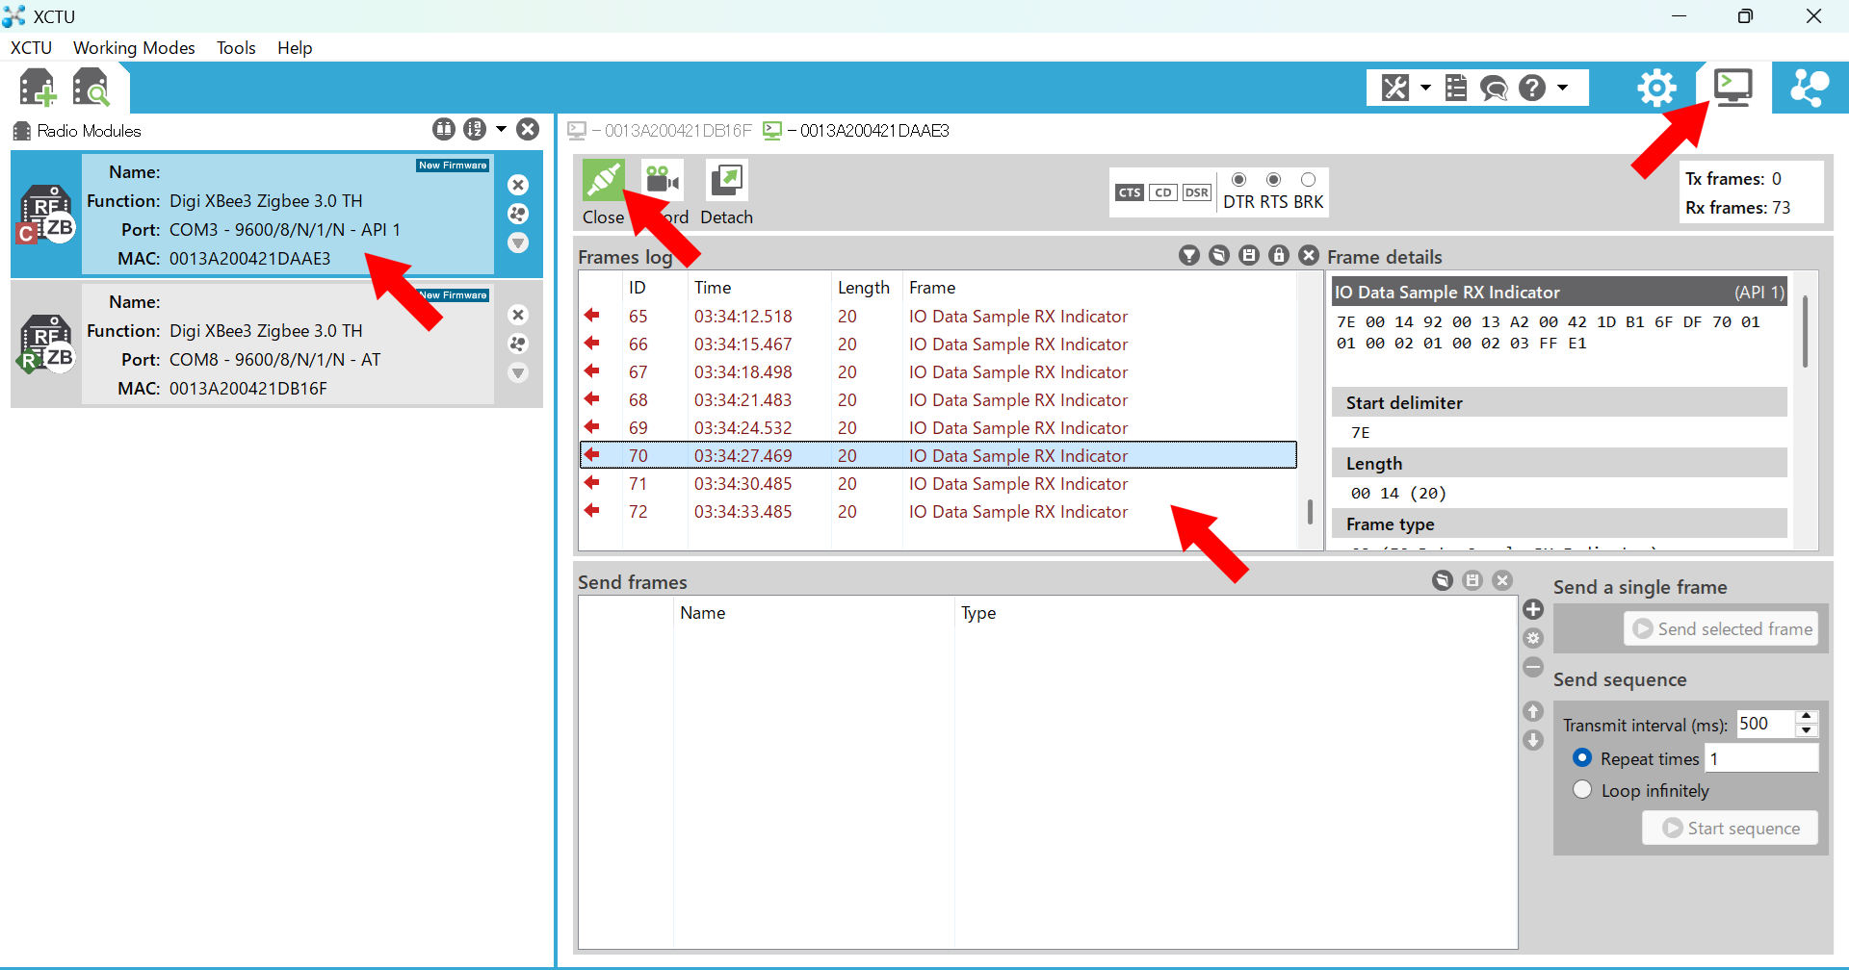Open the help question mark icon
This screenshot has height=970, width=1849.
[1532, 88]
